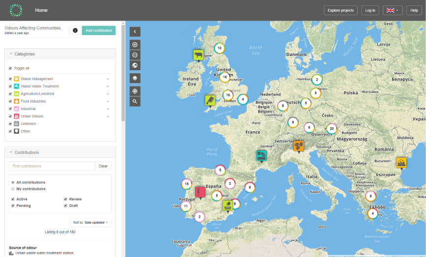
Task: Go to Home in the top bar
Action: click(41, 10)
